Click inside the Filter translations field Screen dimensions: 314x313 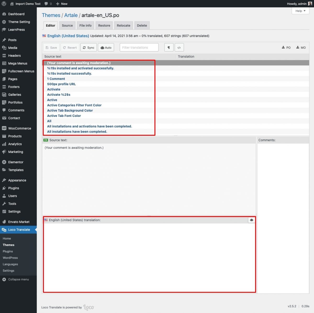coord(139,47)
